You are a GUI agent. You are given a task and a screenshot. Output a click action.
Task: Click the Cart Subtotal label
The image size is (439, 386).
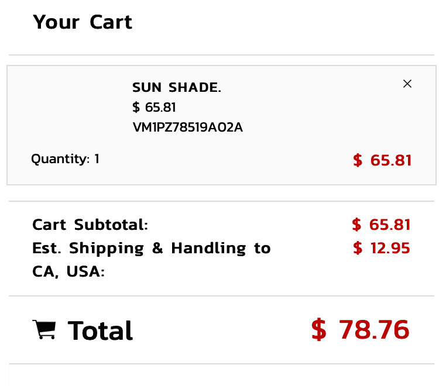(x=90, y=225)
